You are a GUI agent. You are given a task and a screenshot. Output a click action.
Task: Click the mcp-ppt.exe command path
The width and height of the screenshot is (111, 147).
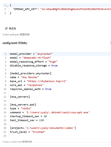[58, 112]
